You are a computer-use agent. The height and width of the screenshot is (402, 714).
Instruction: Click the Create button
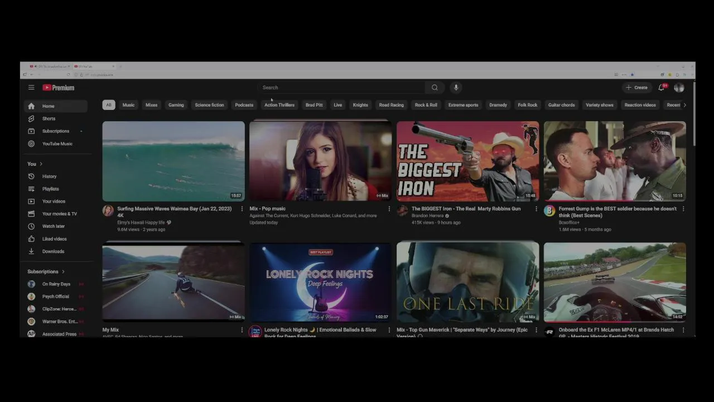[x=636, y=88]
